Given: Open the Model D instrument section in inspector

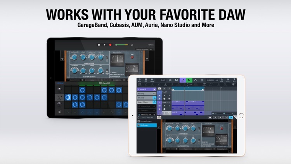Looking at the screenshot, I should pyautogui.click(x=147, y=98).
